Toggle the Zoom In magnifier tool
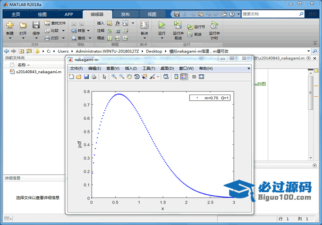Image resolution: width=322 pixels, height=225 pixels. [x=114, y=76]
